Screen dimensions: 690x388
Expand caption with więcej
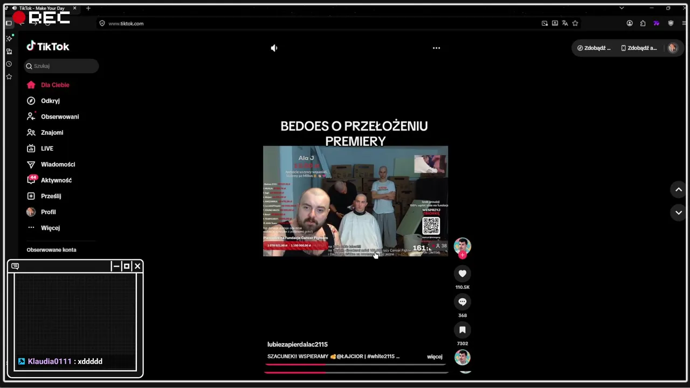[434, 357]
